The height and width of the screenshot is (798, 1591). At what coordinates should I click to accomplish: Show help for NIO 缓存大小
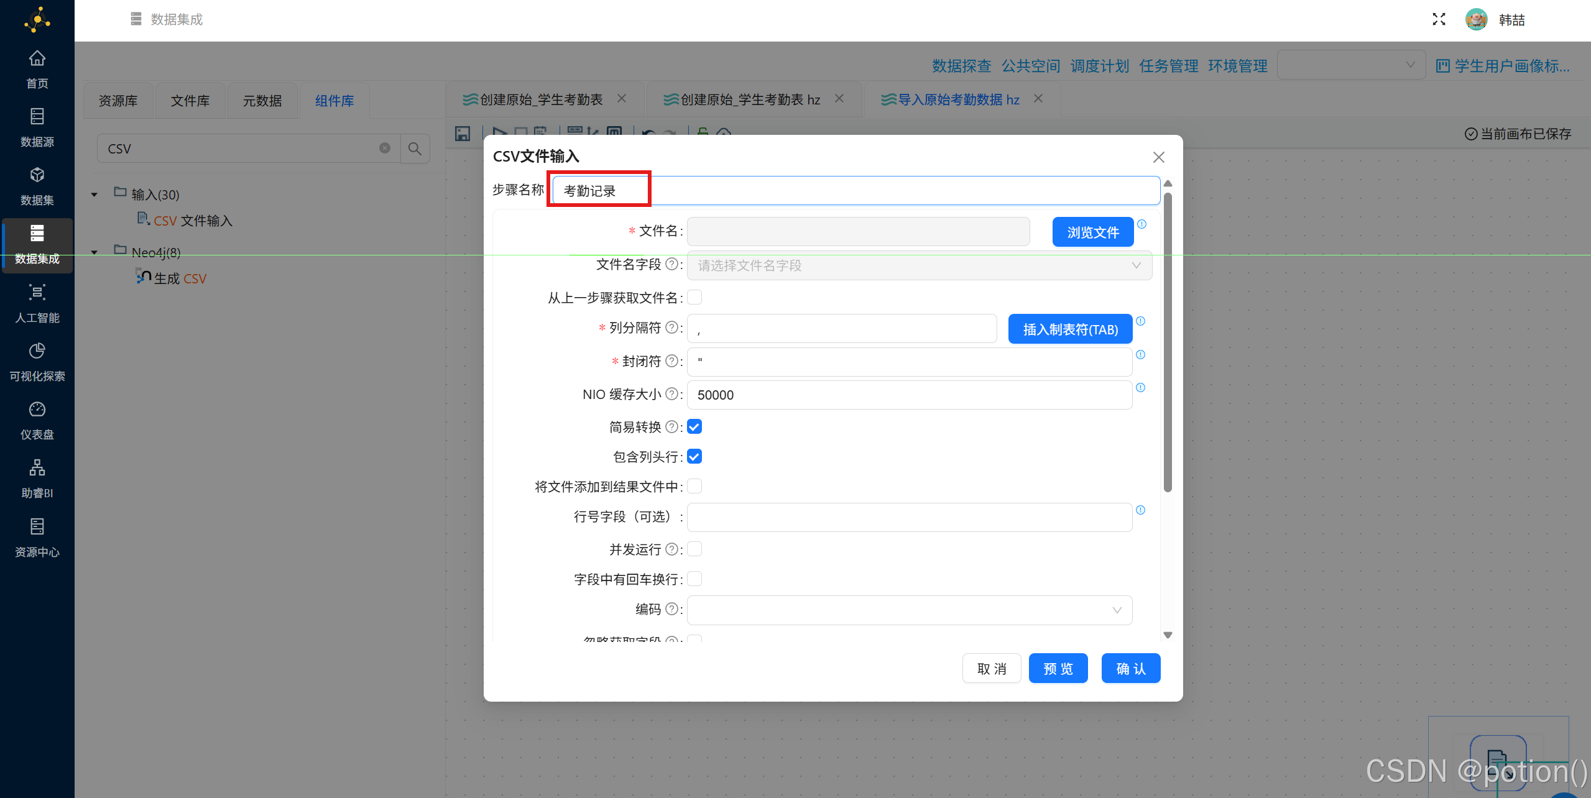671,394
